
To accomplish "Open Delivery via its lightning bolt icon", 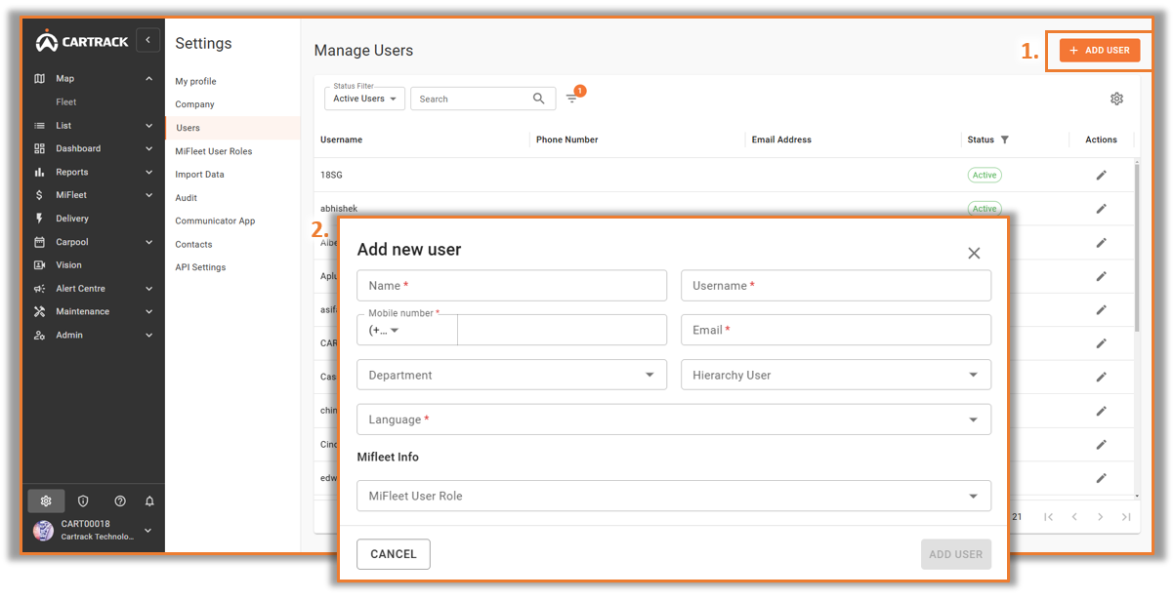I will (x=40, y=219).
